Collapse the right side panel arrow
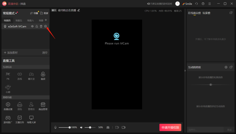The width and height of the screenshot is (236, 134). 184,71
